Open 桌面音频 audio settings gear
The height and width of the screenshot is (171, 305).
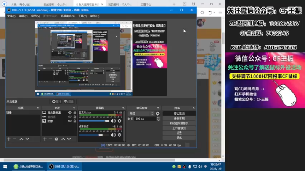point(119,135)
